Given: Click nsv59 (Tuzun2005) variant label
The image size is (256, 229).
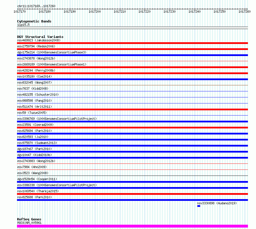Looking at the screenshot, I should point(32,113).
